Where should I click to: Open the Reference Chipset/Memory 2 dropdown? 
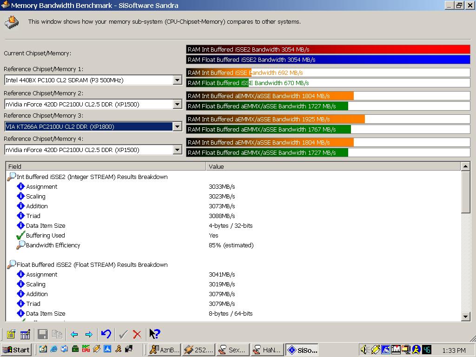(x=177, y=104)
